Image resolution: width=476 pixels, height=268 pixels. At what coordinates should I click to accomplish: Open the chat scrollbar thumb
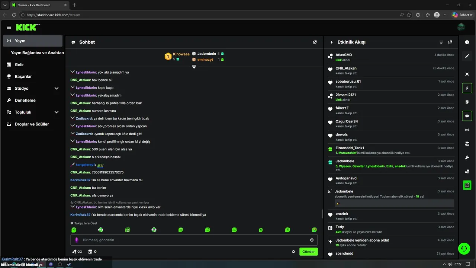322,214
